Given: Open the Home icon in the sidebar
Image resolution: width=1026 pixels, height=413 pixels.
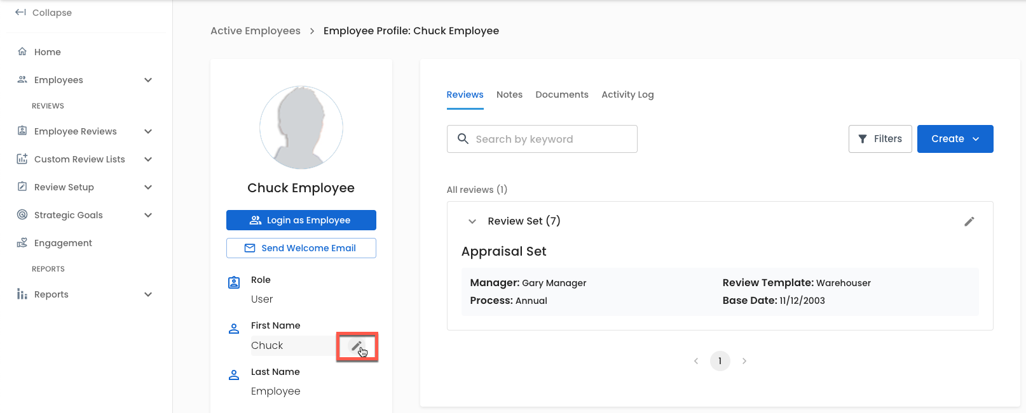Looking at the screenshot, I should [22, 51].
